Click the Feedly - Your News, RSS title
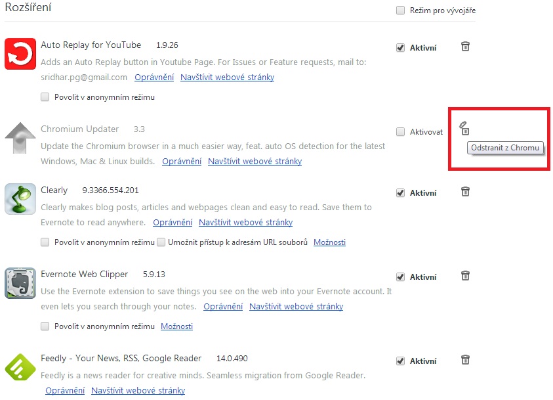The image size is (553, 400). coord(121,359)
